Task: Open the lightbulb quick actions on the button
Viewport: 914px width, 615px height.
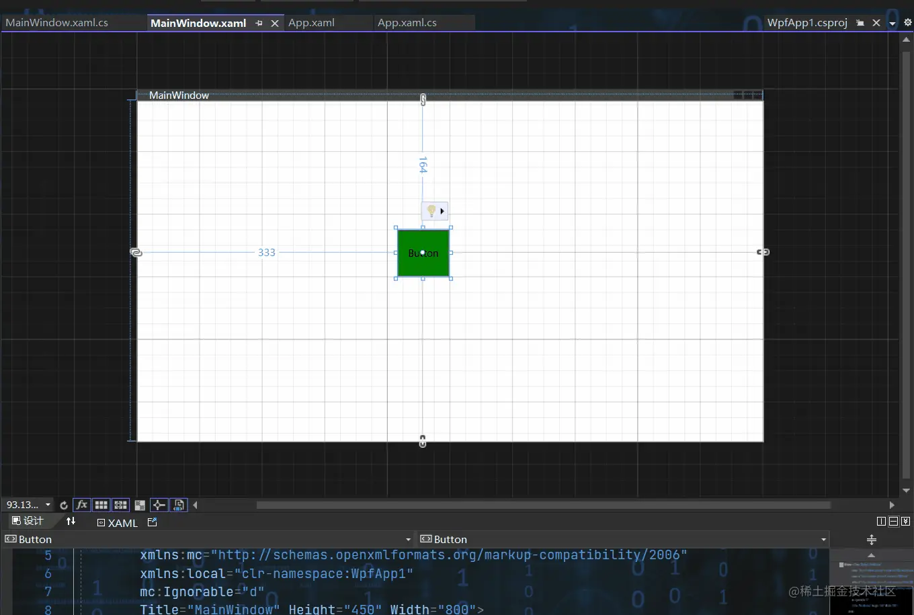Action: [x=431, y=211]
